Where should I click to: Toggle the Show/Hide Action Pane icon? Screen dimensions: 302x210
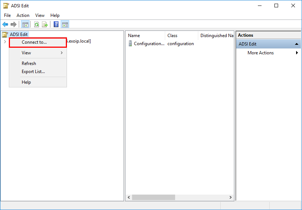pyautogui.click(x=65, y=25)
